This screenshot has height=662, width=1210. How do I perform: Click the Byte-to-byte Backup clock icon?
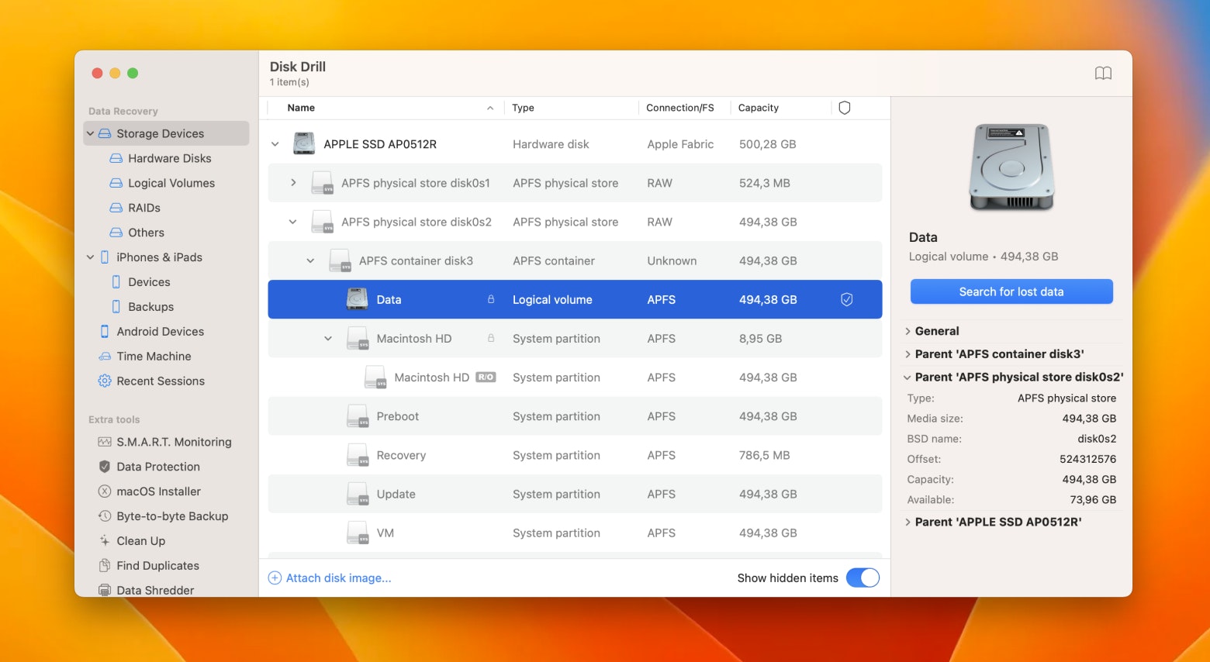click(x=105, y=516)
